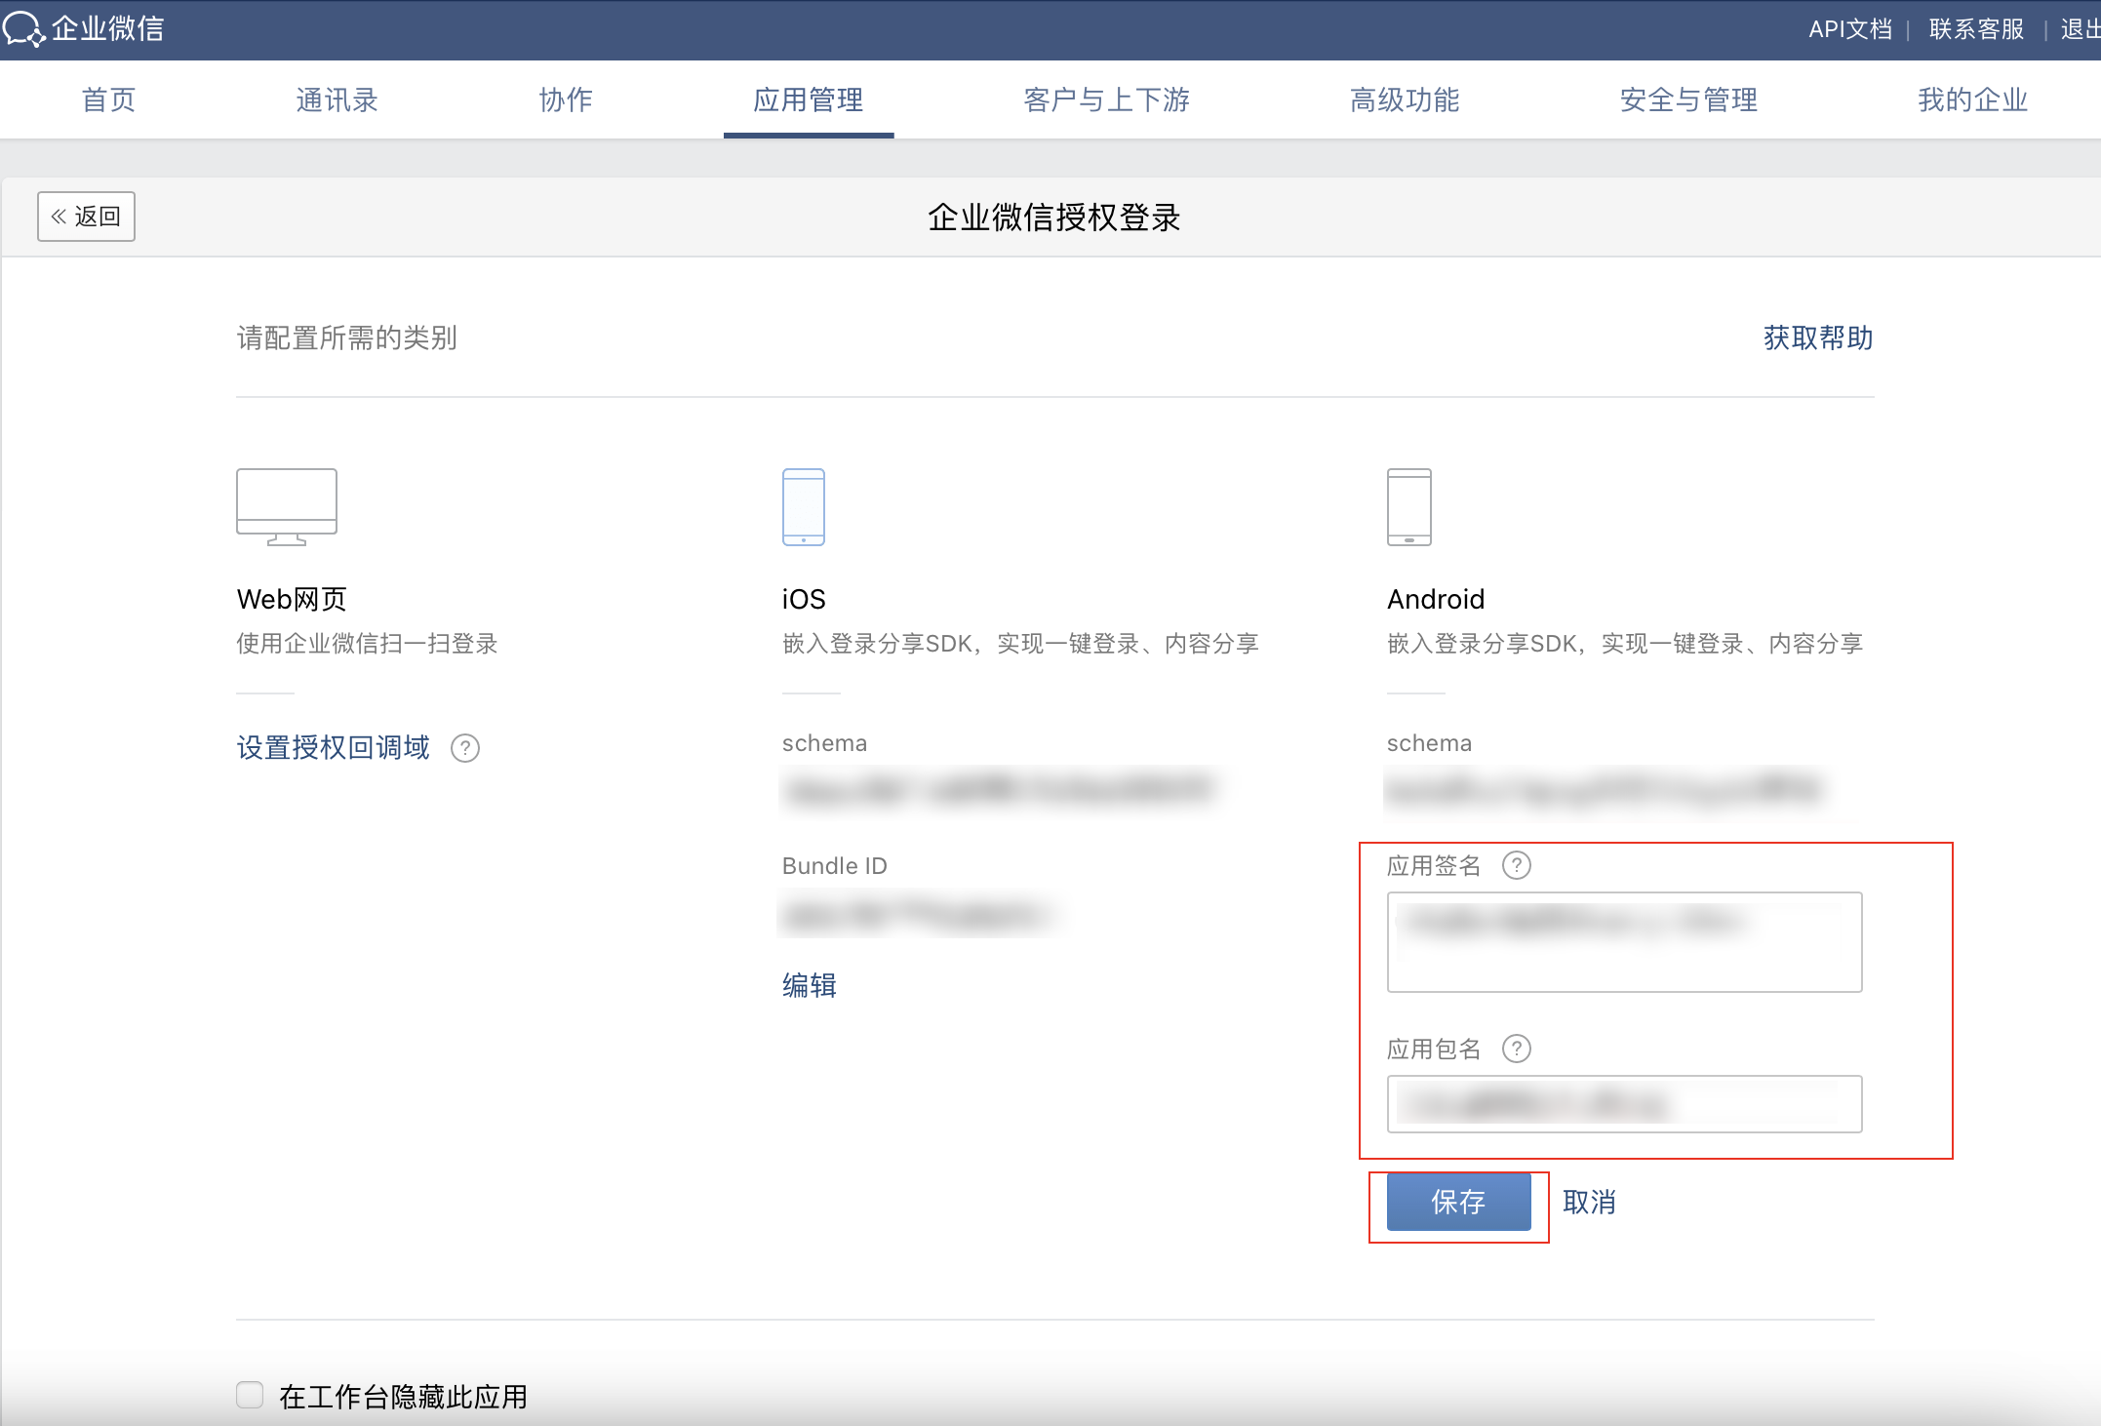Click the 保存 button
This screenshot has height=1426, width=2101.
point(1458,1202)
